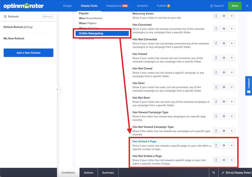Open documentation icon for Has Closed
This screenshot has height=177, width=252.
[216, 58]
